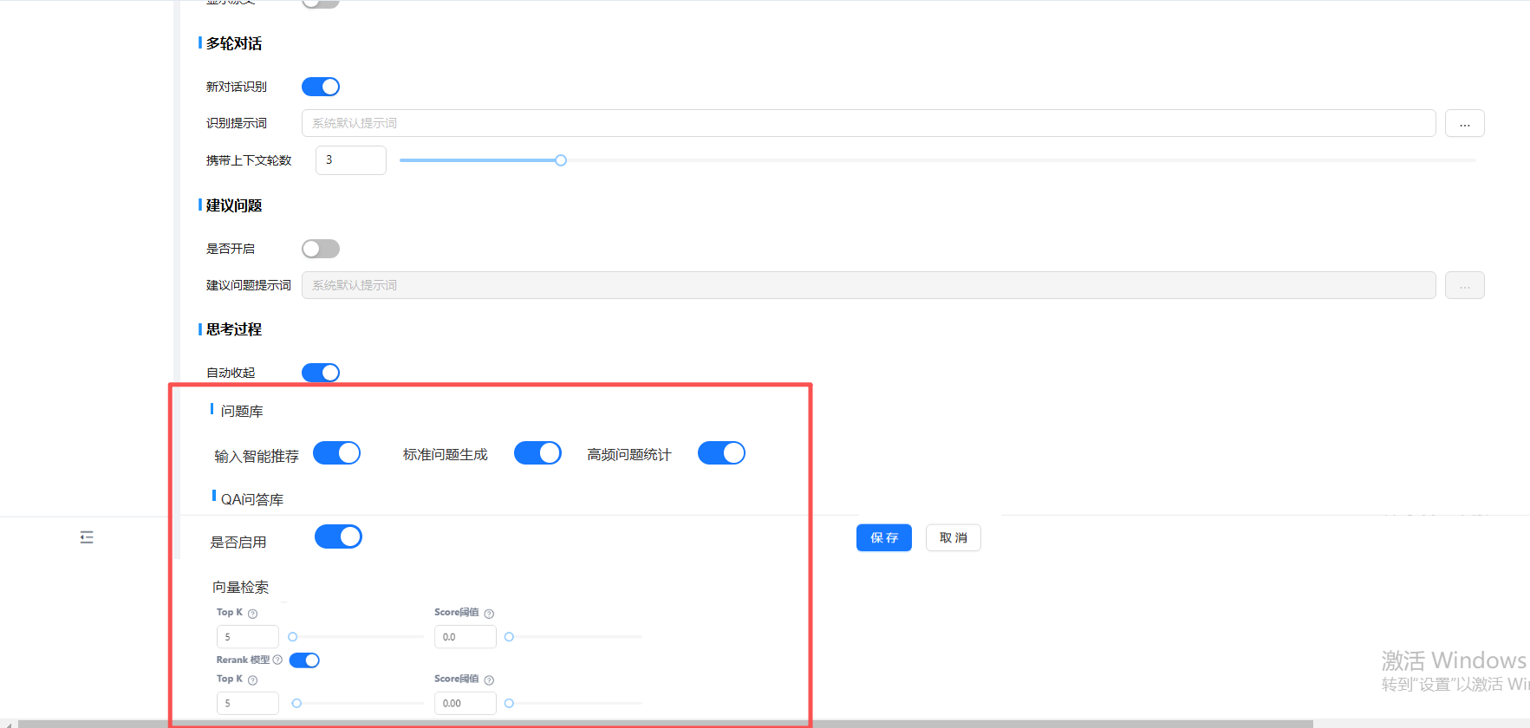Toggle the 高频问题统计 switch
This screenshot has width=1530, height=728.
[721, 453]
